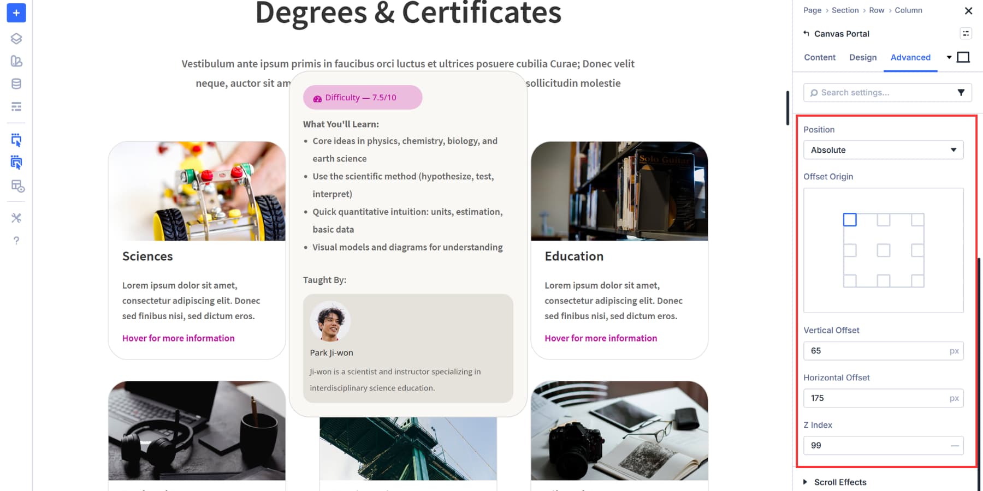Click the settings filter funnel icon

tap(961, 93)
